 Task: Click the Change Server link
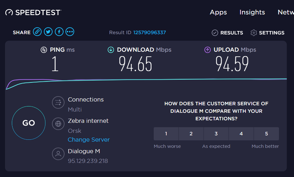pos(89,140)
